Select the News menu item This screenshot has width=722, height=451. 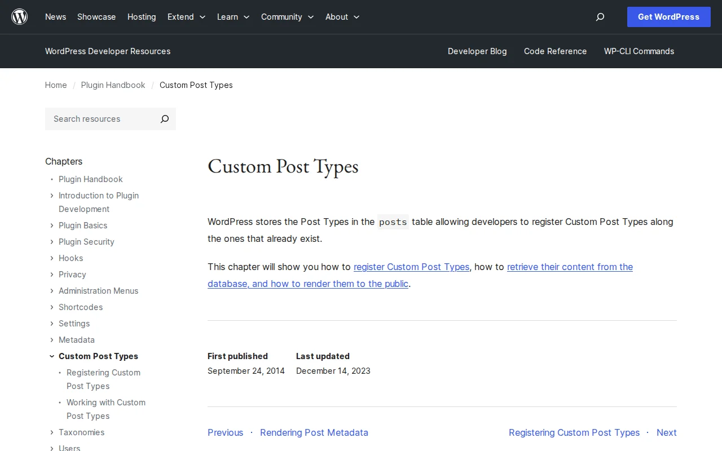[55, 17]
